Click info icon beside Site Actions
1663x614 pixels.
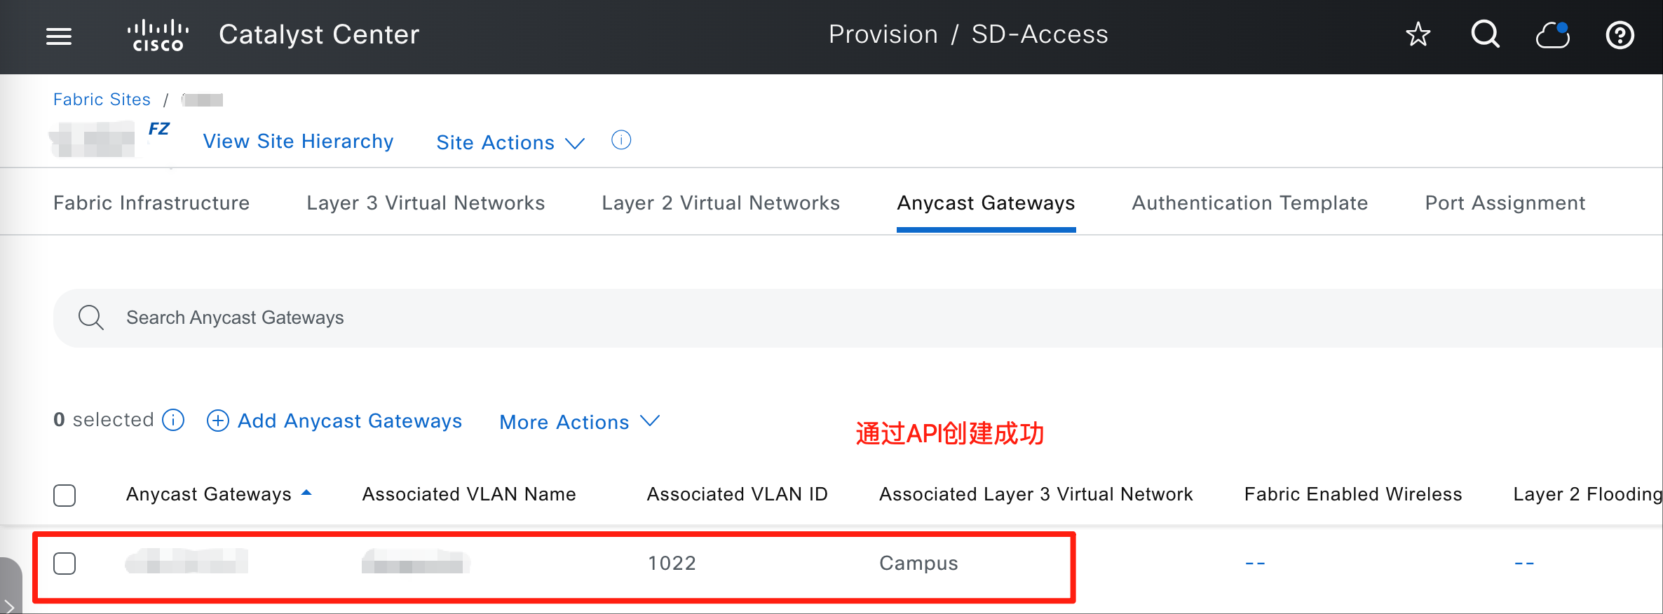point(621,140)
